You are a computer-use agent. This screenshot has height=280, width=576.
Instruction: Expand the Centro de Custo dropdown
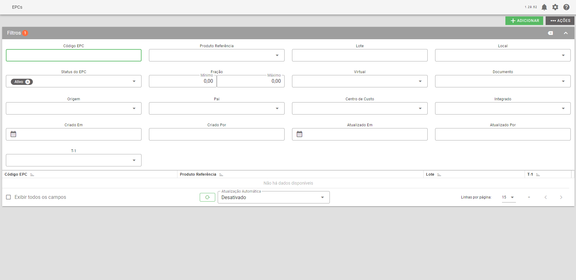420,108
